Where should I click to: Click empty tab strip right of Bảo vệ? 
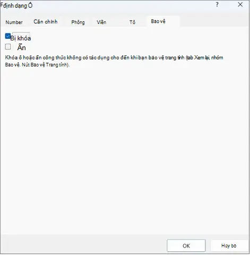click(214, 21)
